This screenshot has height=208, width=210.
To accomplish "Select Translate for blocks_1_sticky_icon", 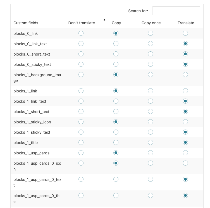I will [185, 122].
